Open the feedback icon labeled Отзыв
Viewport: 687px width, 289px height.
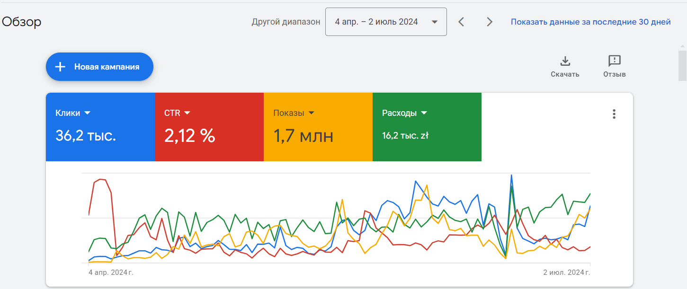coord(614,61)
